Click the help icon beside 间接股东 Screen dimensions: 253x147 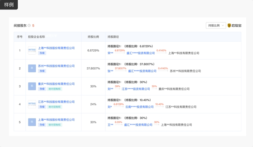[x=29, y=26]
